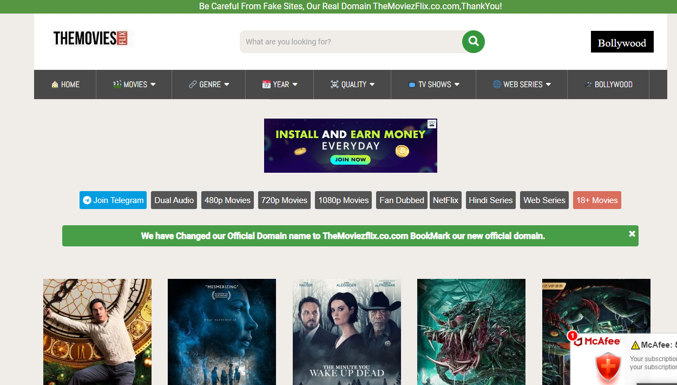
Task: Open the WEB SERIES menu
Action: click(x=522, y=84)
